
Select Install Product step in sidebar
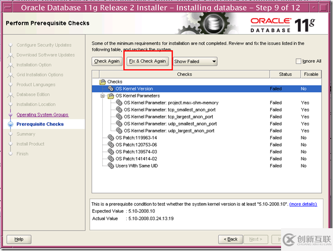pos(30,144)
